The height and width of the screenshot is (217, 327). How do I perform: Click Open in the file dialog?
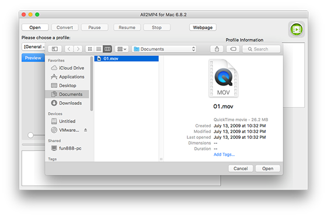(268, 169)
